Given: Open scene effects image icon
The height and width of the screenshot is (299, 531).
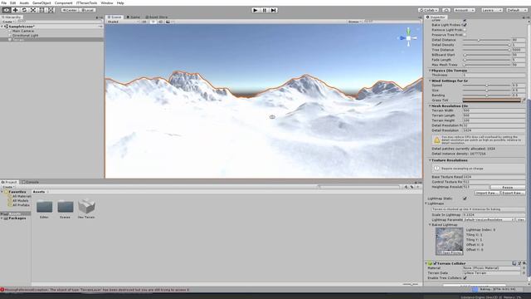Looking at the screenshot, I should [x=168, y=22].
